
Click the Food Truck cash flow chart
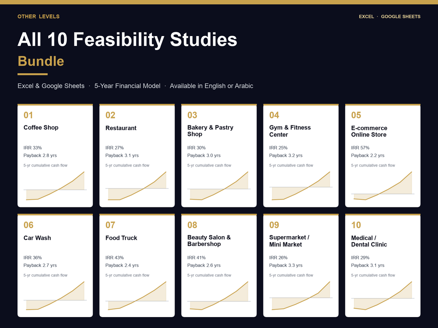coord(137,296)
